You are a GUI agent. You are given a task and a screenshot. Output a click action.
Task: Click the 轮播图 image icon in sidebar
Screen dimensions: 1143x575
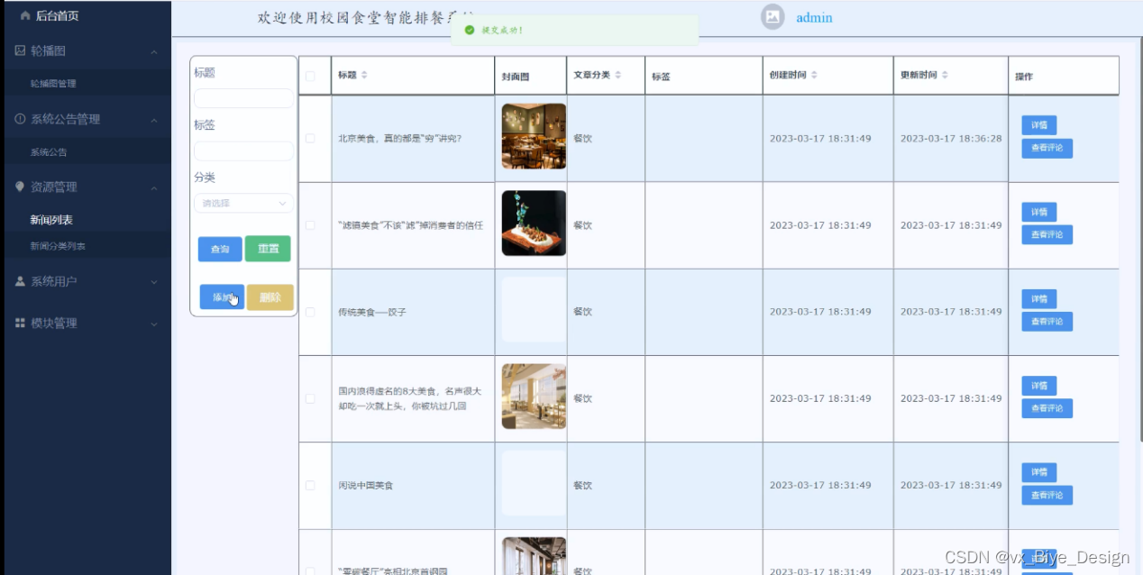pyautogui.click(x=21, y=51)
